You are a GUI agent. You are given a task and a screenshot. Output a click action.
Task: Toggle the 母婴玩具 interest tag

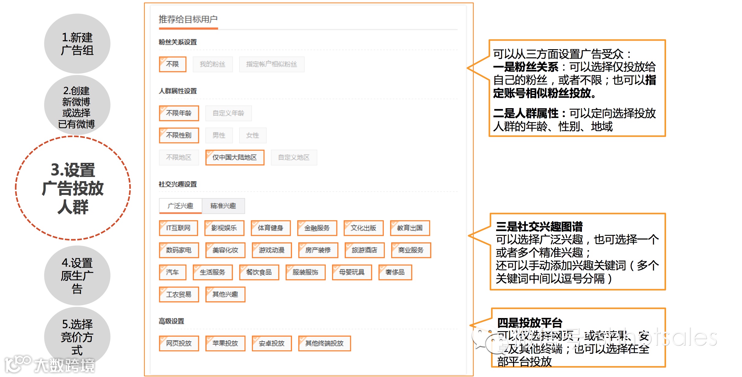tap(352, 272)
